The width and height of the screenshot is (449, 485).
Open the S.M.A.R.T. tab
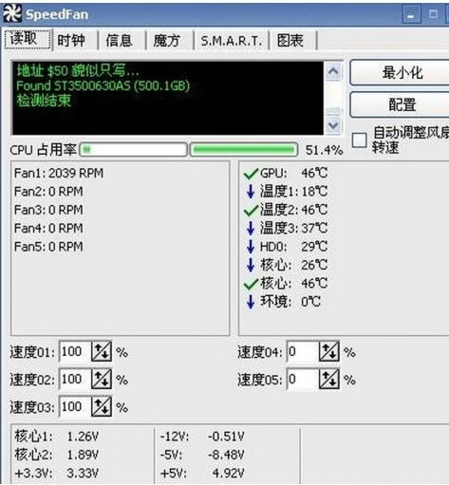pyautogui.click(x=232, y=41)
